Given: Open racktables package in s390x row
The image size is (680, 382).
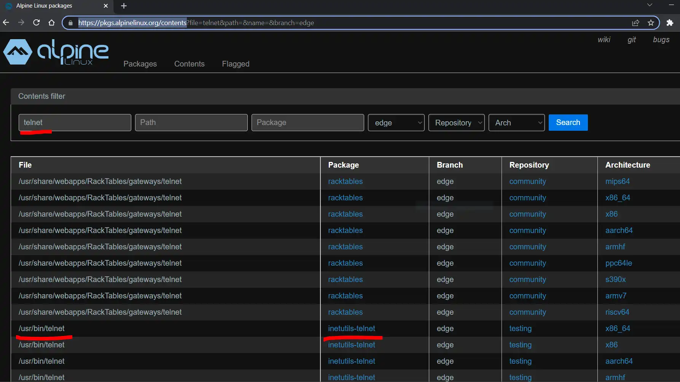Looking at the screenshot, I should coord(346,279).
